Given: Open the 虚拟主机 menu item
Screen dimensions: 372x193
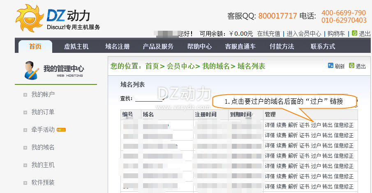Looking at the screenshot, I should (76, 46).
